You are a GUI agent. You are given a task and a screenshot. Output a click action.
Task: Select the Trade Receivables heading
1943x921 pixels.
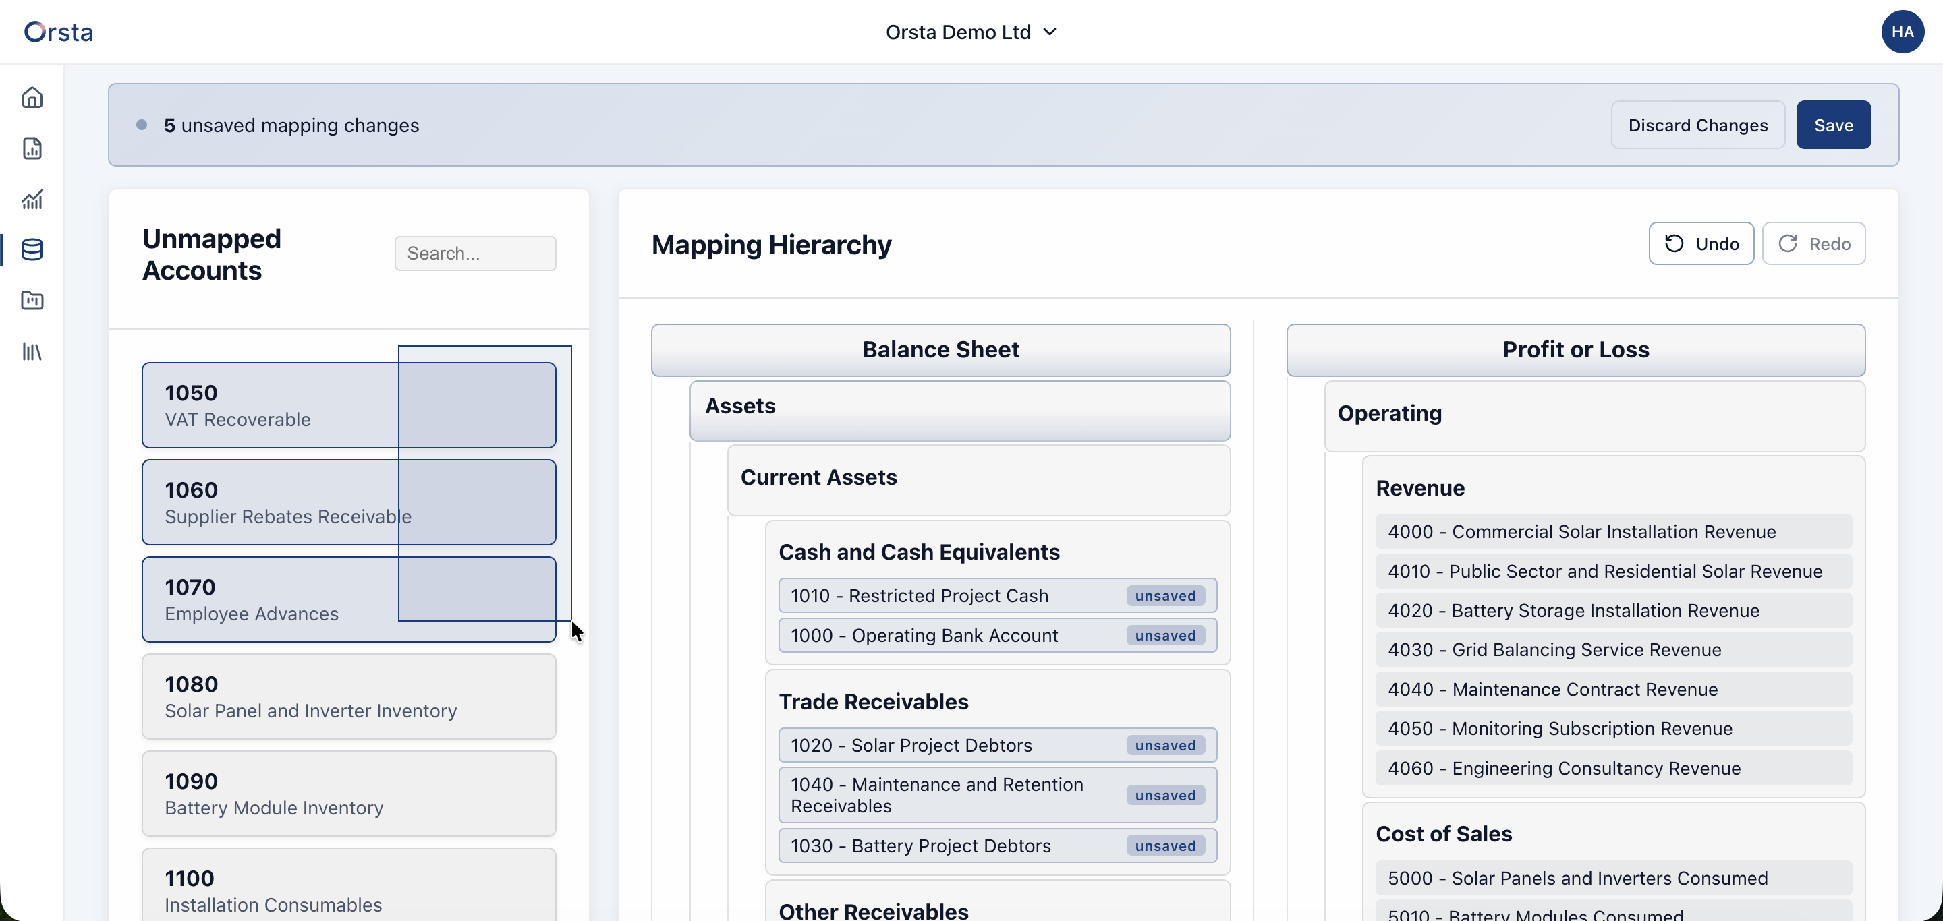click(874, 702)
